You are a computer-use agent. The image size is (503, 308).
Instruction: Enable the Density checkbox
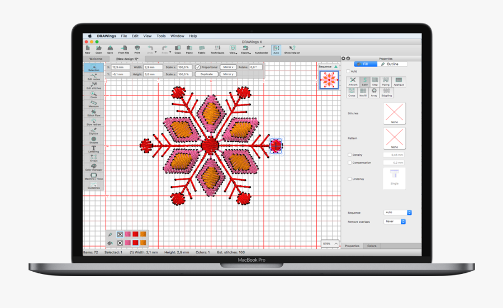(x=350, y=155)
